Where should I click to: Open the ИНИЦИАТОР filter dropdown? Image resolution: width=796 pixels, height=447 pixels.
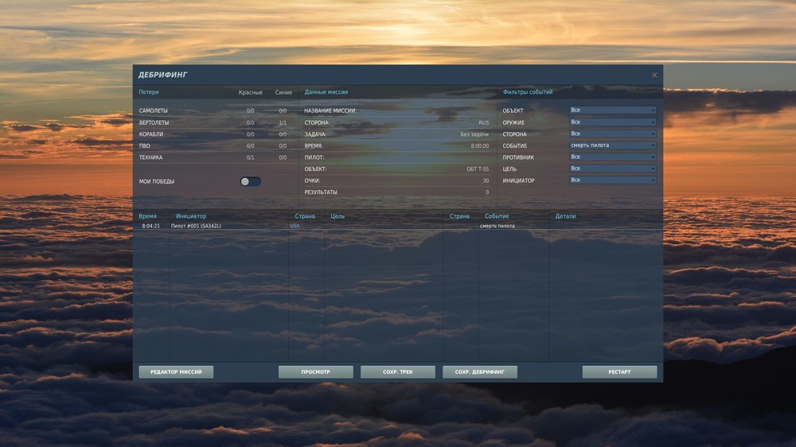(x=612, y=181)
